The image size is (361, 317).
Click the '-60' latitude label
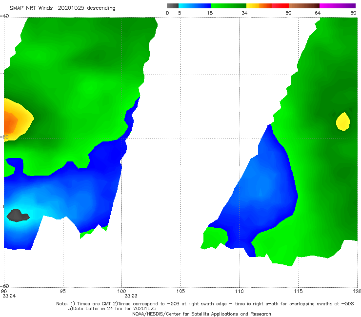tap(4, 286)
